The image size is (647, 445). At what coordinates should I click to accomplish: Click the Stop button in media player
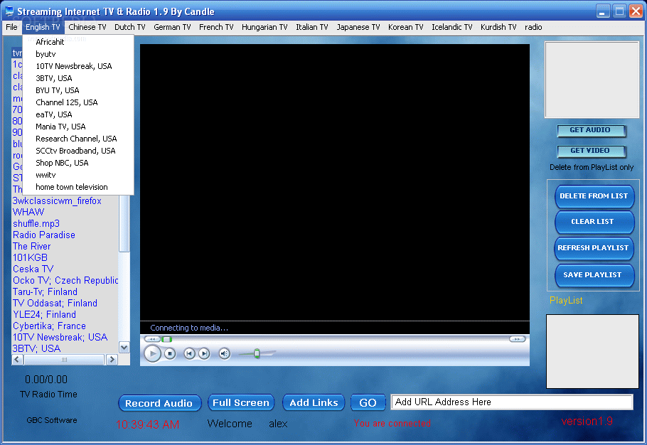pyautogui.click(x=170, y=353)
